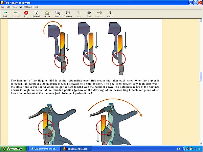Image resolution: width=203 pixels, height=152 pixels.
Task: Open the Go menu
Action: [21, 7]
